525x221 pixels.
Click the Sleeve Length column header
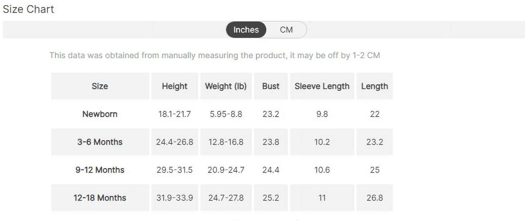pyautogui.click(x=322, y=86)
